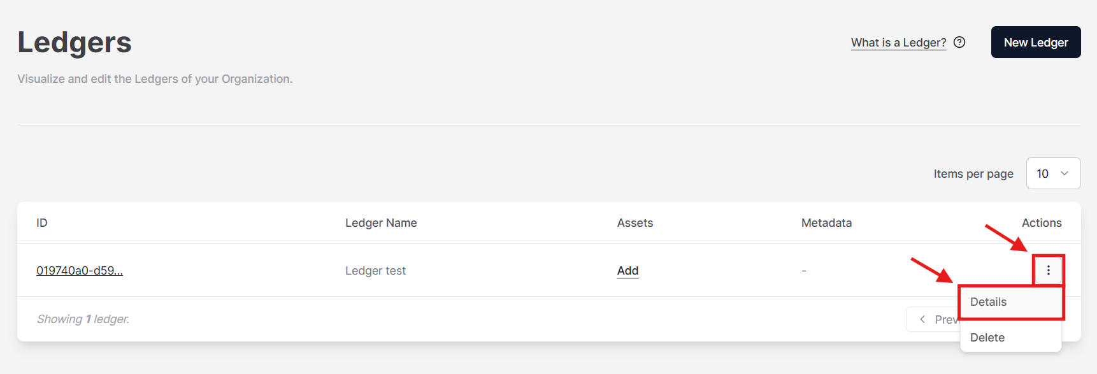
Task: Click the Assets column header
Action: 635,222
